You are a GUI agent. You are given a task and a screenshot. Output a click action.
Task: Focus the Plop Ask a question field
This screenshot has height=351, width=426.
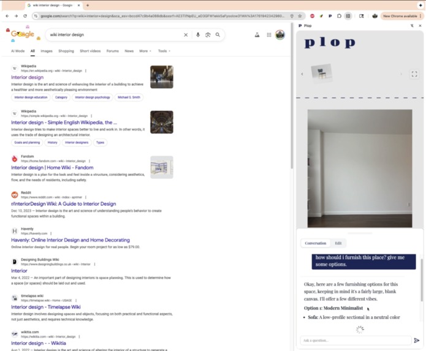(x=356, y=341)
